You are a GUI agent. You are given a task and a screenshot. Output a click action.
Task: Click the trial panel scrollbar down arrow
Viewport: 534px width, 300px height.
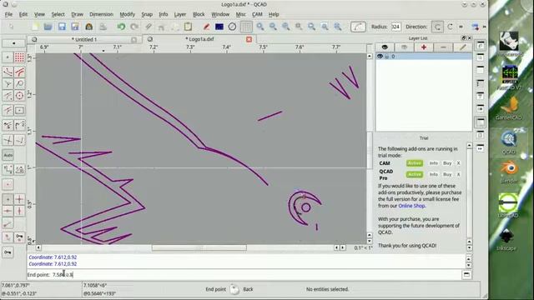coord(469,248)
